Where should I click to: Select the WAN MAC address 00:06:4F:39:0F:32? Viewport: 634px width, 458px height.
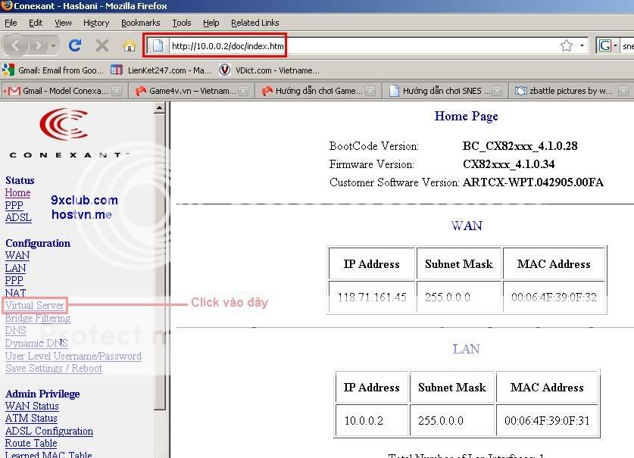click(554, 297)
